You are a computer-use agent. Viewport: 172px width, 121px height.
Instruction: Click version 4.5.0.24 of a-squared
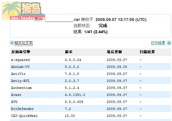[73, 60]
